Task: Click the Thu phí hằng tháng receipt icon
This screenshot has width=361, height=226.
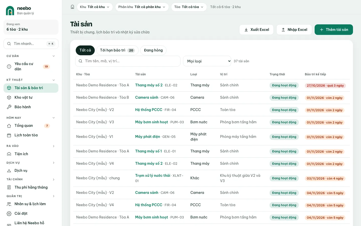Action: (x=9, y=187)
